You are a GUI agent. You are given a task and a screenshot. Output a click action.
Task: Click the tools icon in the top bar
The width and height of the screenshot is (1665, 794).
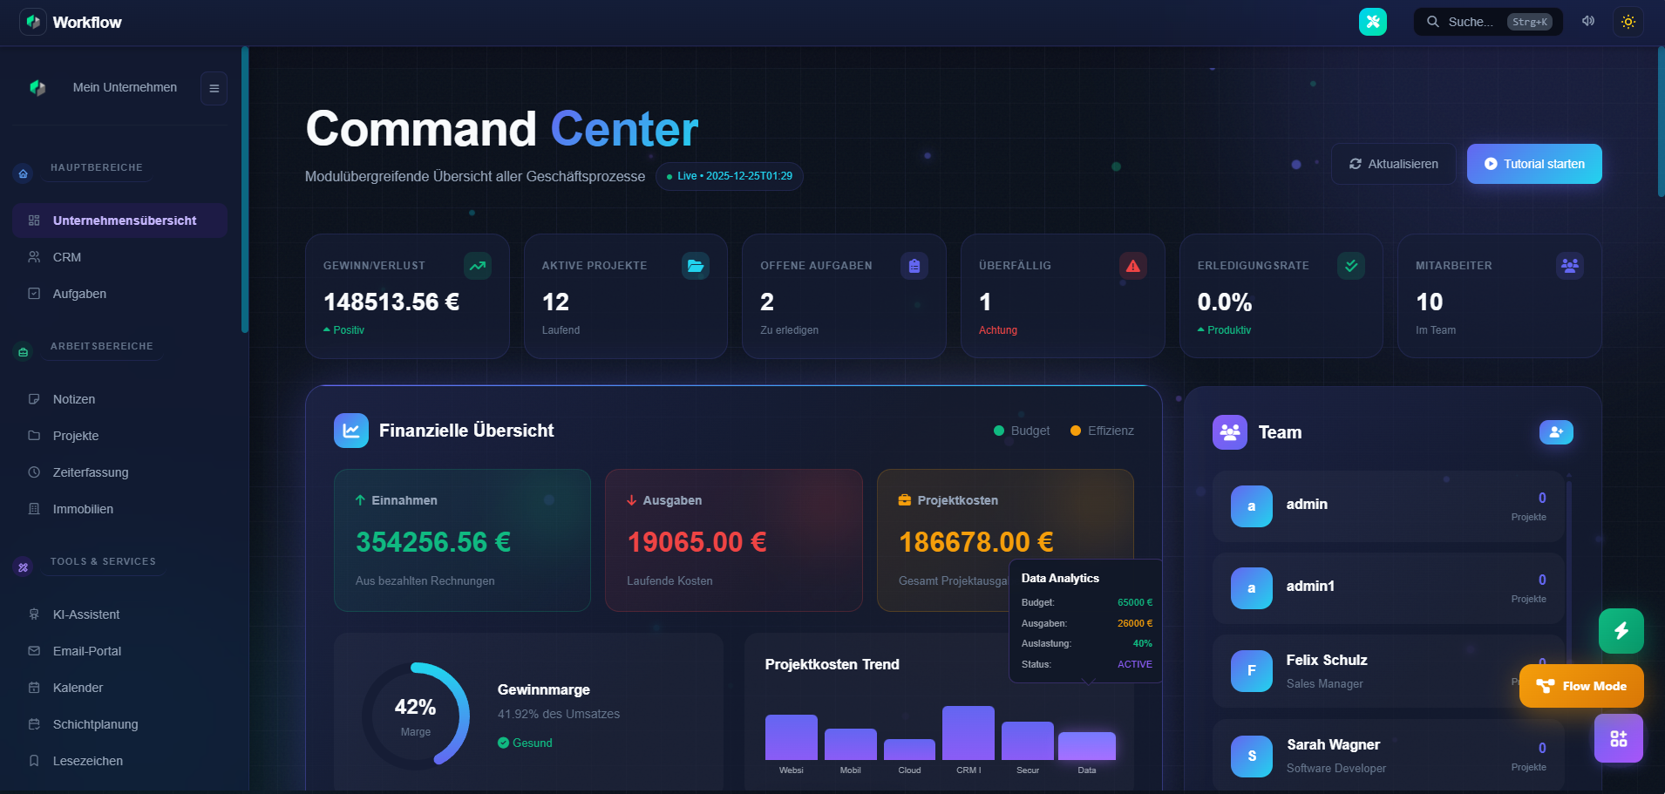pyautogui.click(x=1372, y=21)
